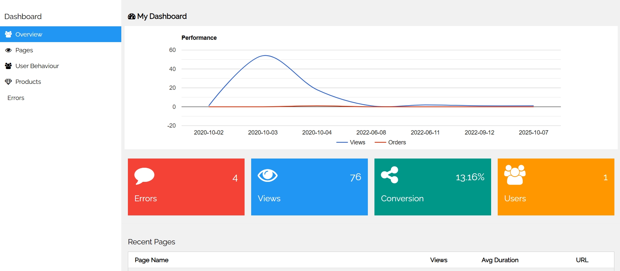
Task: Click the Products diamond icon
Action: coord(8,82)
